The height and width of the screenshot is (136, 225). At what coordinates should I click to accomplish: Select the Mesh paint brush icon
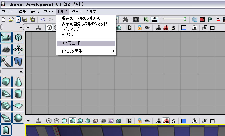[6, 61]
